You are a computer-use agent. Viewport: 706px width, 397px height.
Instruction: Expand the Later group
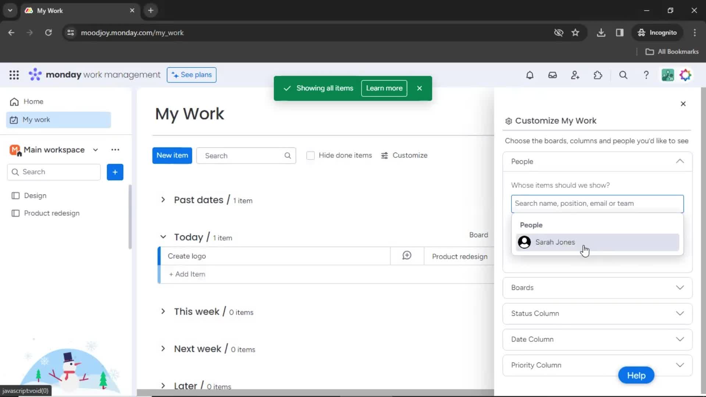163,386
